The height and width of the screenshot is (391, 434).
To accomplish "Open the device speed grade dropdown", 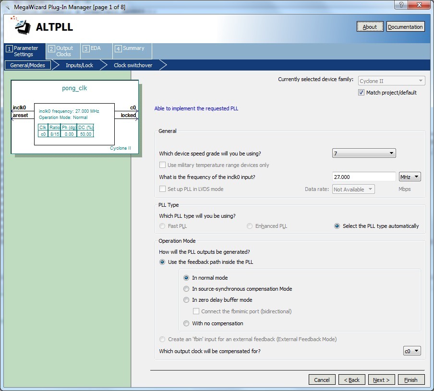I will point(363,154).
